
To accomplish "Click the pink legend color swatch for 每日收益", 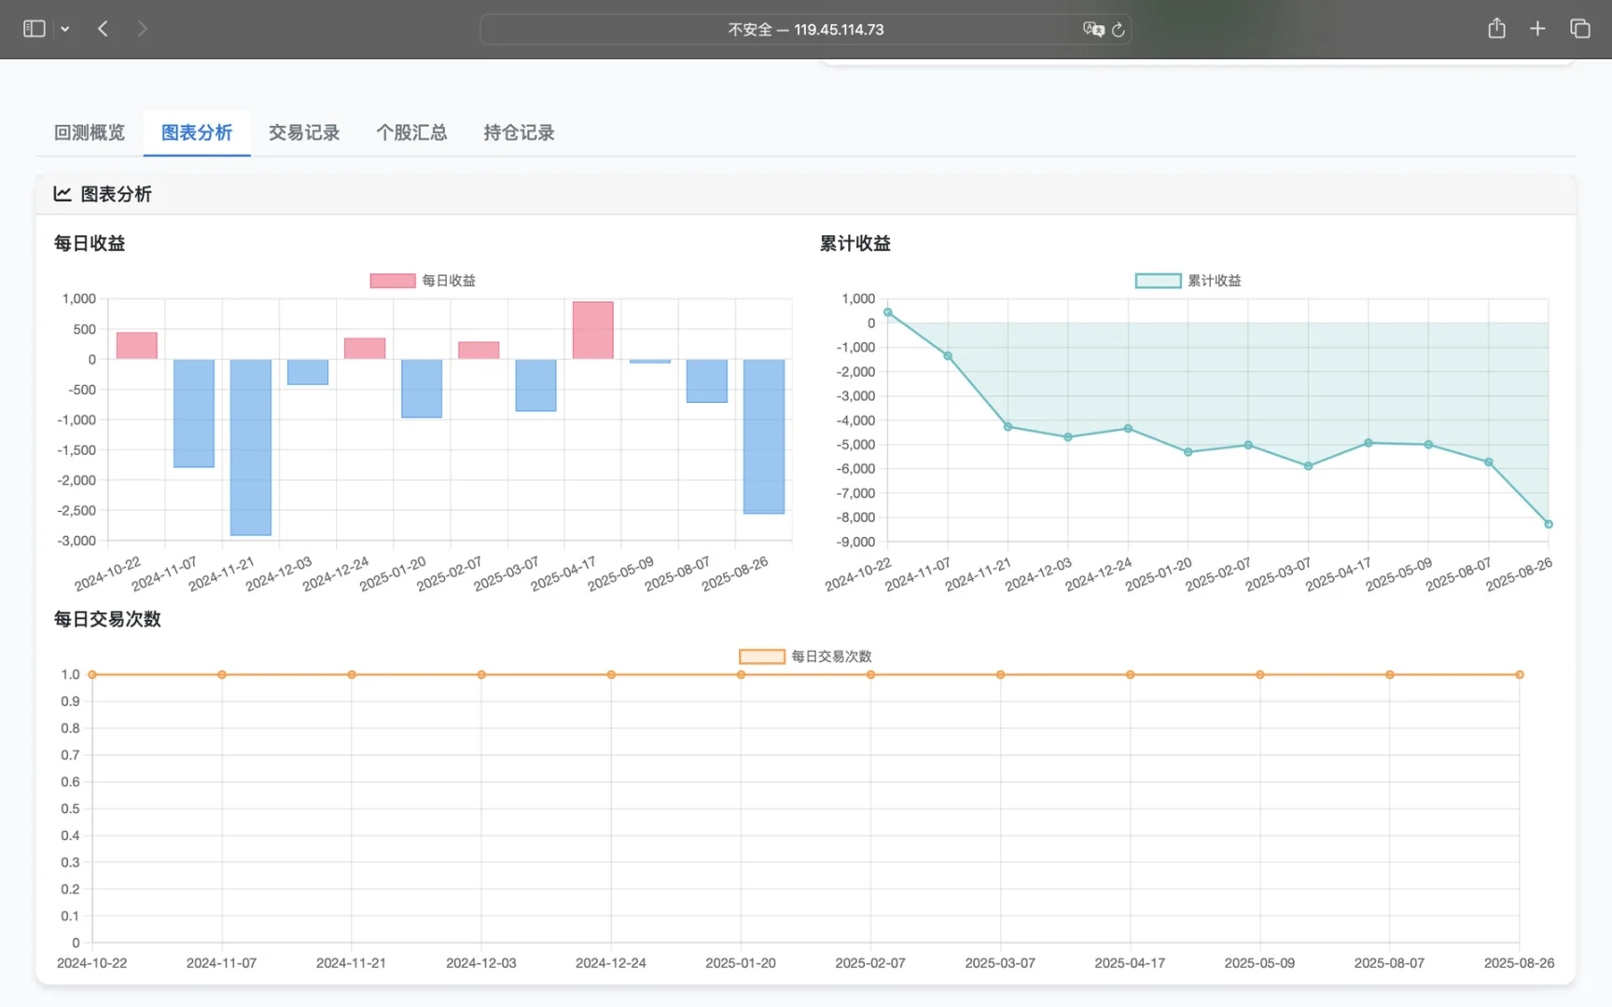I will (x=392, y=280).
